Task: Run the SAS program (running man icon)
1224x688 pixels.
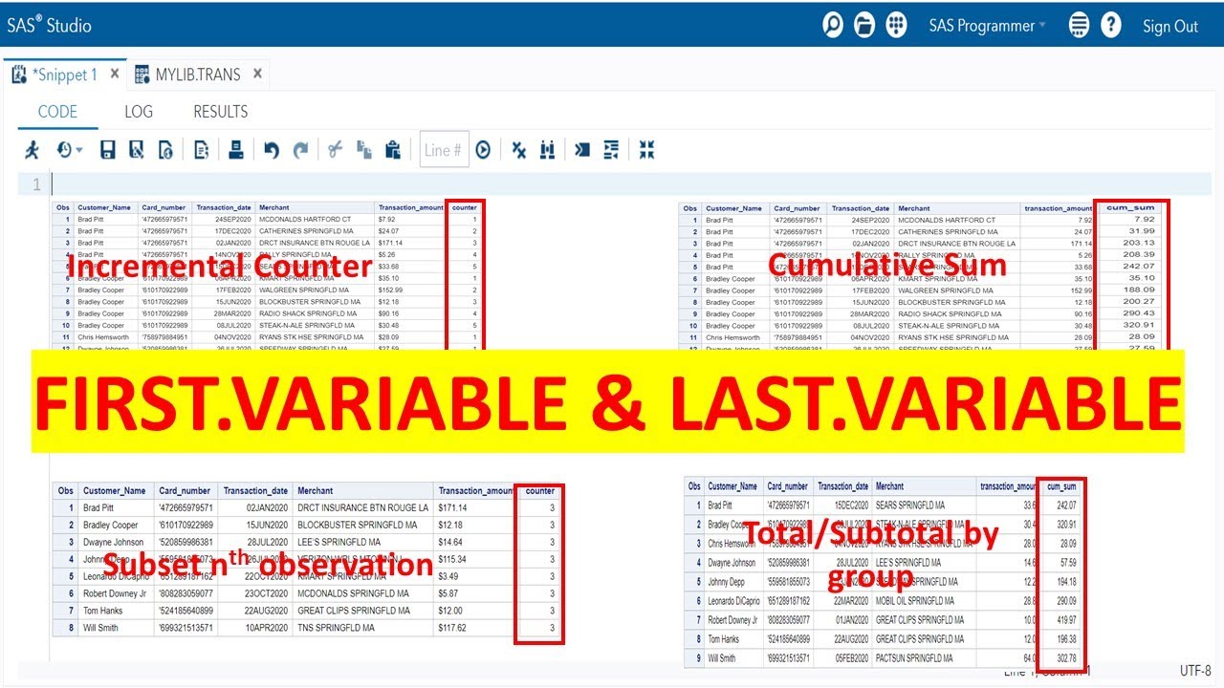Action: [x=33, y=150]
